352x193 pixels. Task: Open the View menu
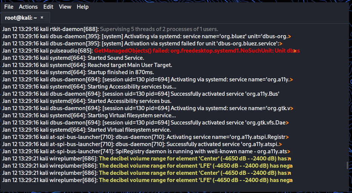pos(65,7)
